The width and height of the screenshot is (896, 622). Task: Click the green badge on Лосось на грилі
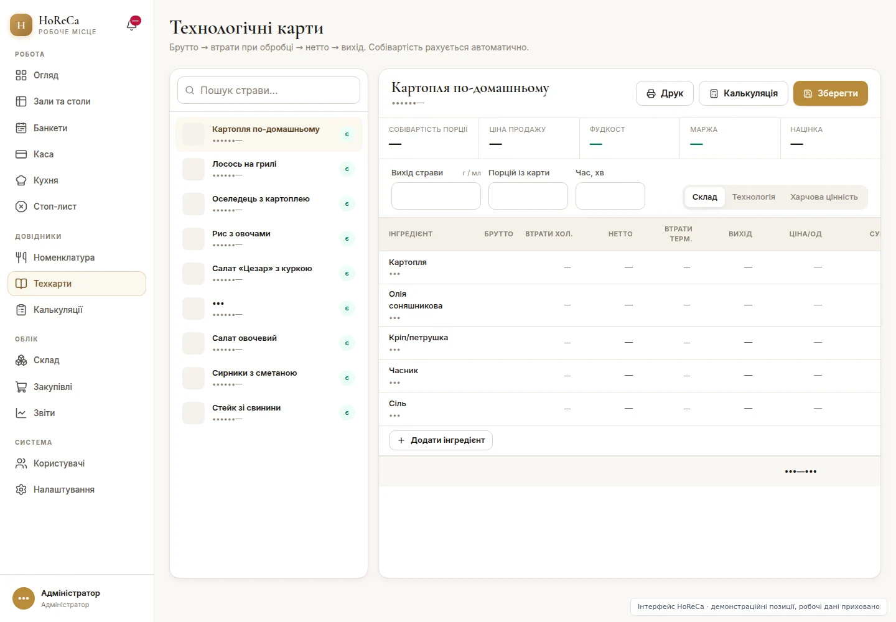pos(347,169)
